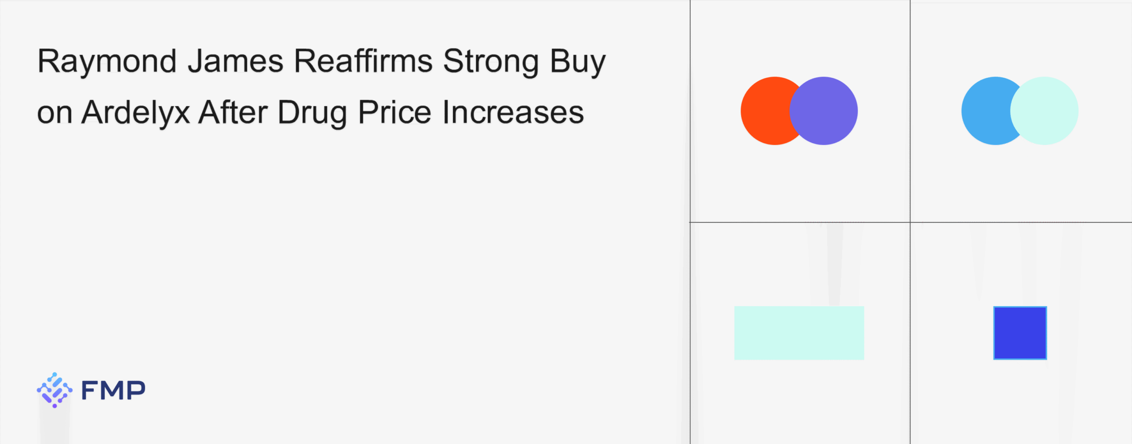Image resolution: width=1132 pixels, height=444 pixels.
Task: Click the word "Buy" in the headline
Action: 577,62
